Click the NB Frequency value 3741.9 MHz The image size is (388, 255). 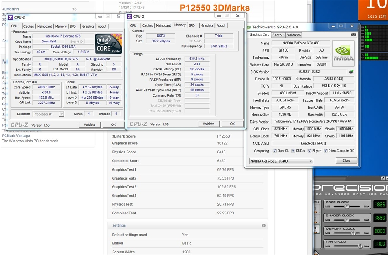[219, 46]
